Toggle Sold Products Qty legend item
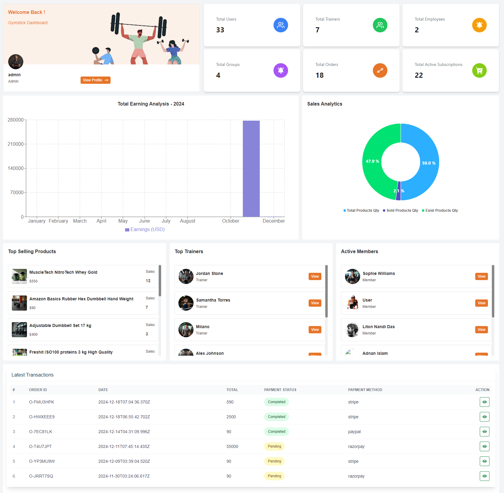The width and height of the screenshot is (504, 493). point(400,211)
